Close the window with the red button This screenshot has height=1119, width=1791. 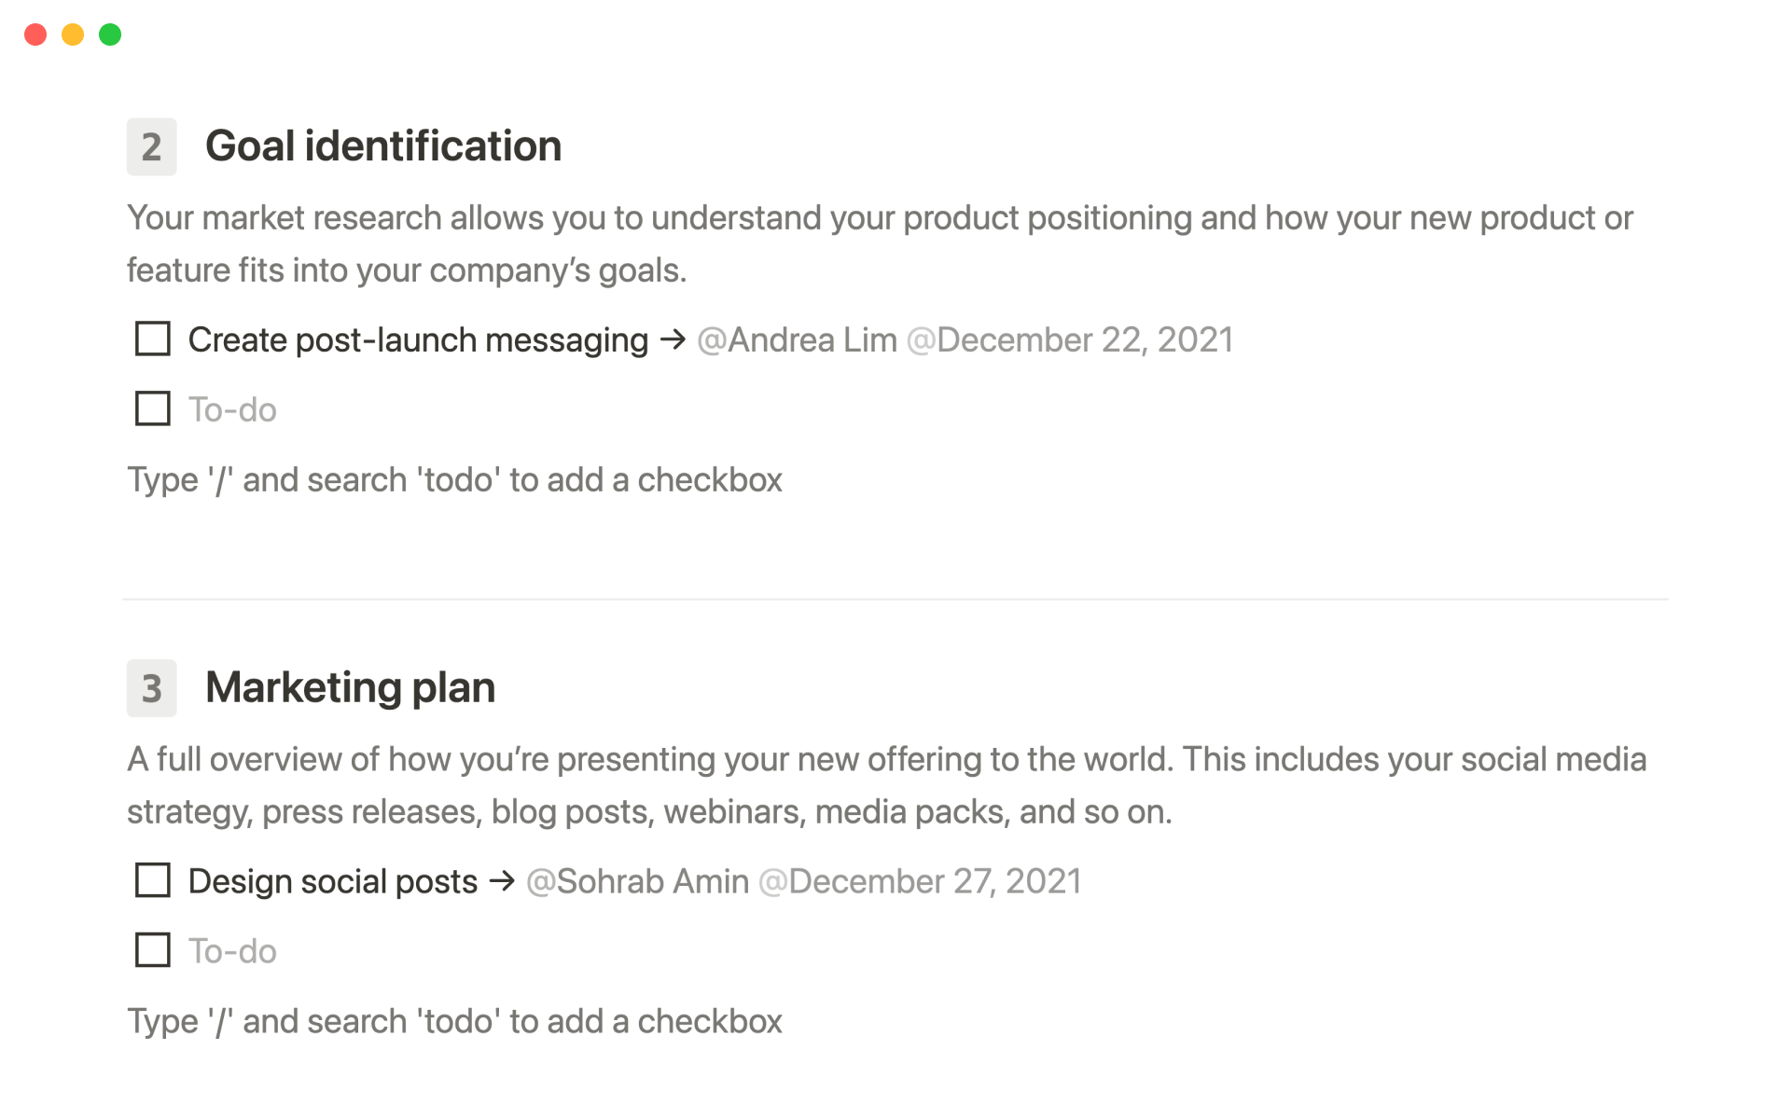tap(35, 35)
